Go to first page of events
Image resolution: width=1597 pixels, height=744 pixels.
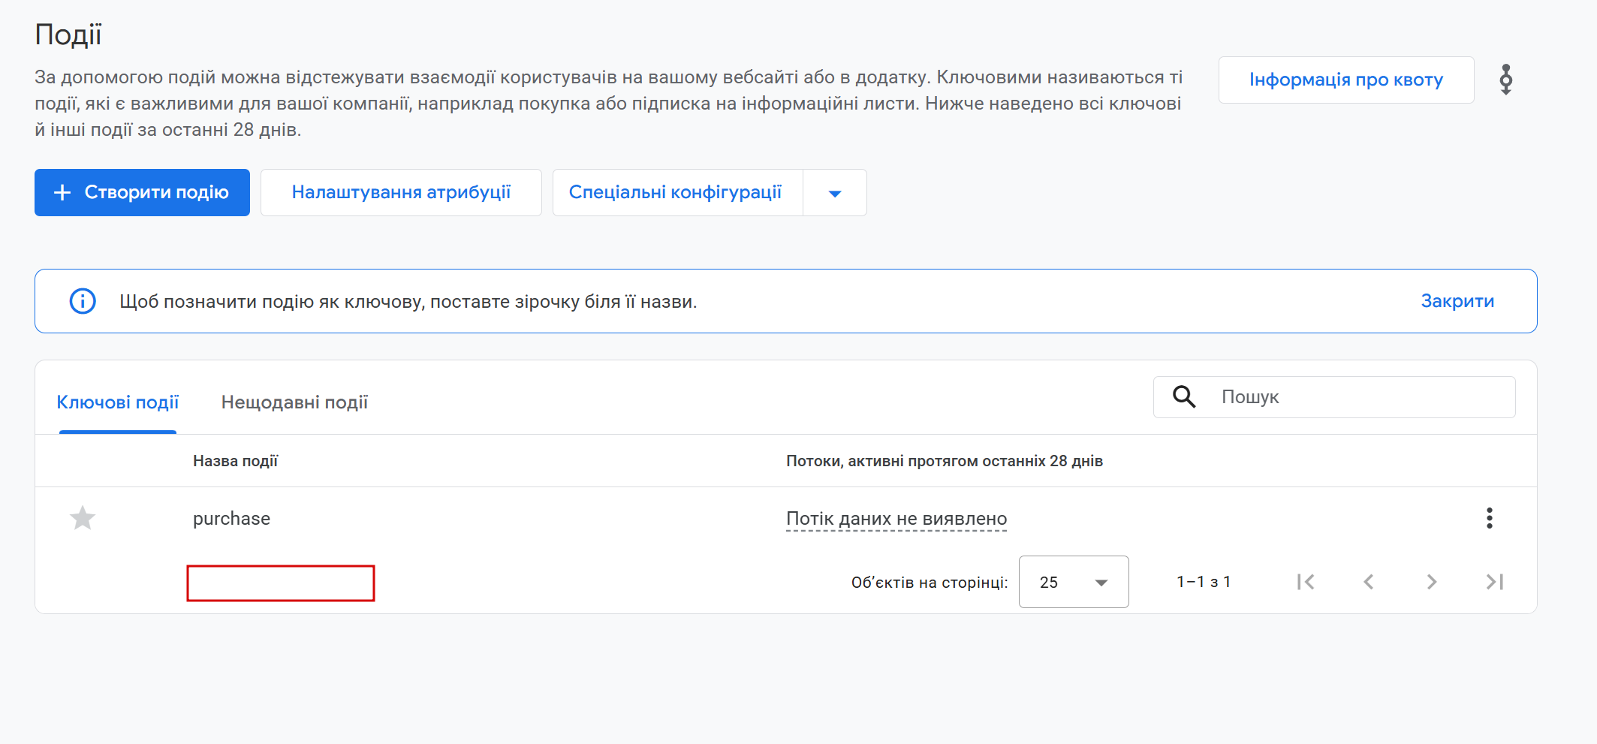pos(1306,582)
